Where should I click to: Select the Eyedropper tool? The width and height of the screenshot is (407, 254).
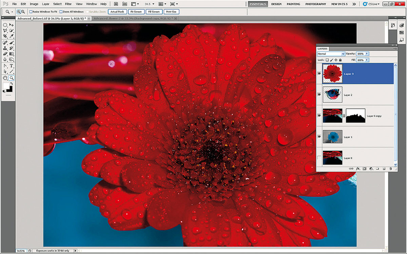(11, 36)
